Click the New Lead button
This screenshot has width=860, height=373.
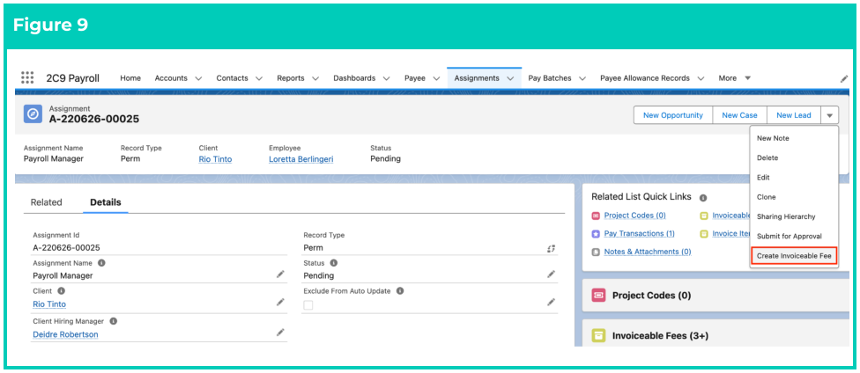794,115
